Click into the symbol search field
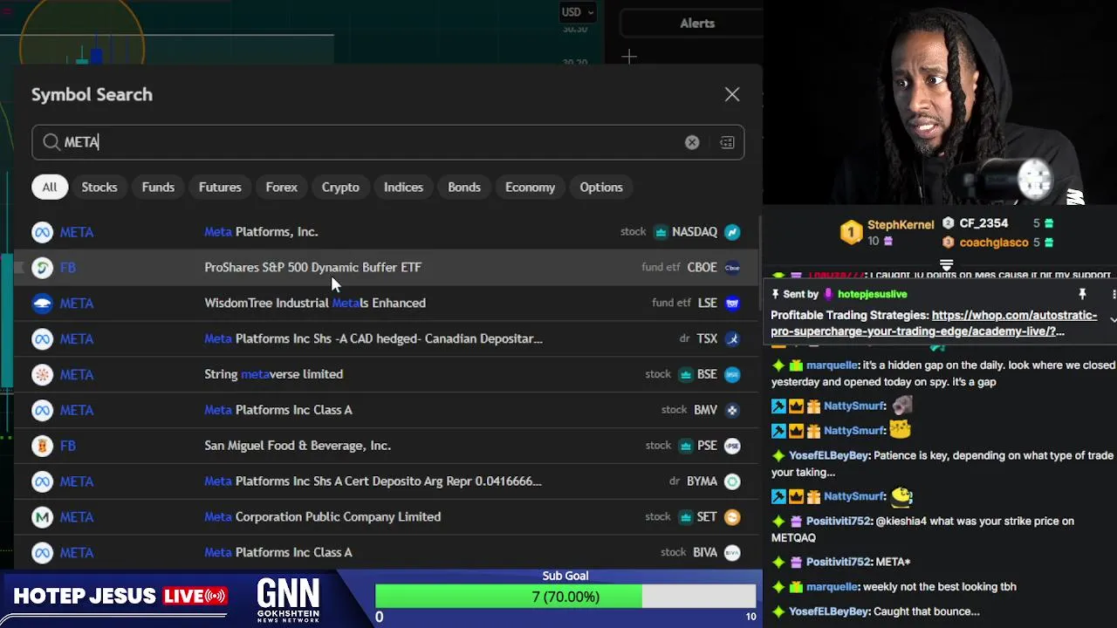This screenshot has height=628, width=1117. tap(387, 142)
